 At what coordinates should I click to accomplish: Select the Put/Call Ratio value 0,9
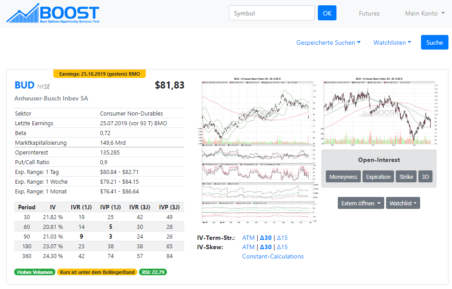coord(104,162)
